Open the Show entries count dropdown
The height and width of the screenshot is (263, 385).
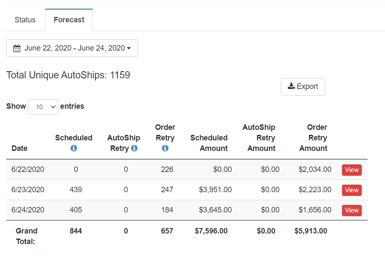coord(43,107)
